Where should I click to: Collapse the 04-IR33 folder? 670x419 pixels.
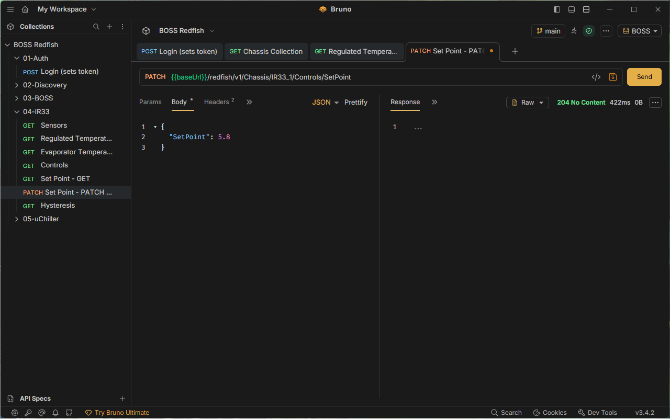(x=17, y=112)
